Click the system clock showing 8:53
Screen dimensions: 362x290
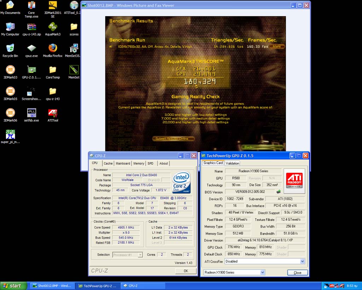352,286
